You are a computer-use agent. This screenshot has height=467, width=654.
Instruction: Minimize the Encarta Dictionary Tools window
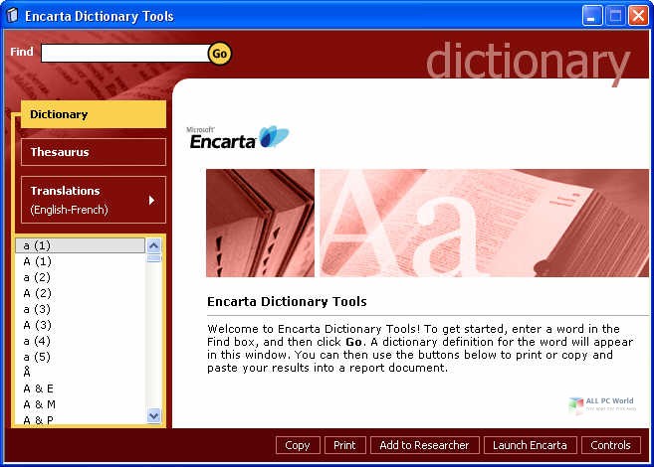click(592, 16)
